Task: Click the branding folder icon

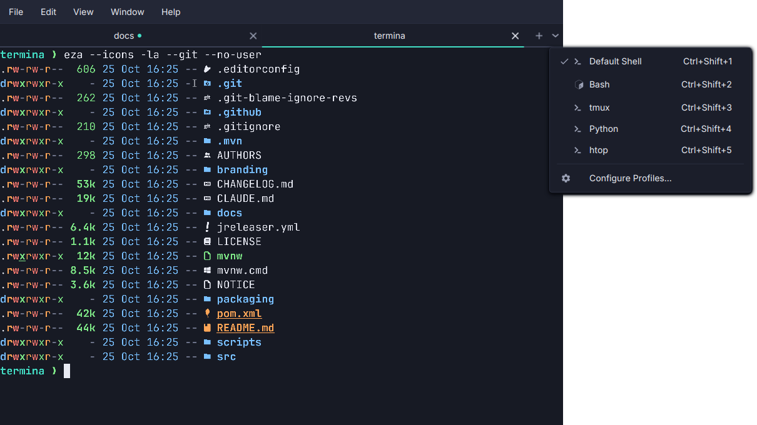Action: point(208,169)
